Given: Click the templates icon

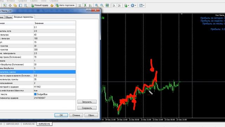Looking at the screenshot, I should 141,6.
